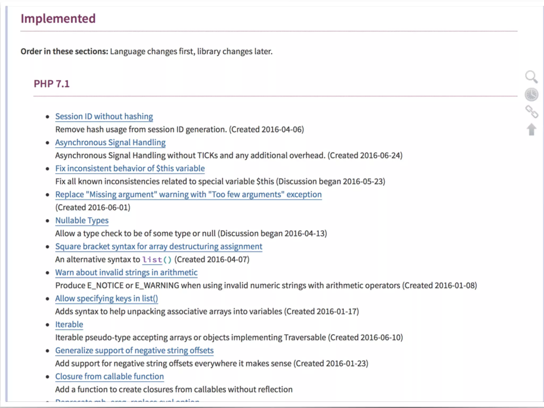The height and width of the screenshot is (408, 544).
Task: Open Asynchronous Signal Handling RFC
Action: pos(110,142)
